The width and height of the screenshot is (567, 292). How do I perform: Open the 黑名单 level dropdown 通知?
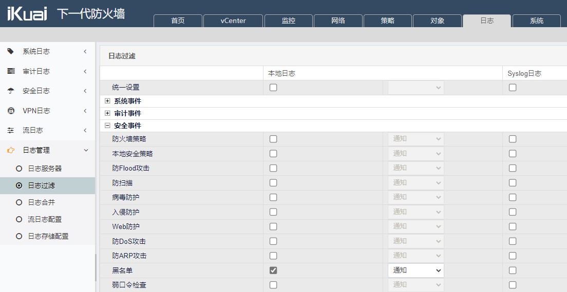coord(416,270)
